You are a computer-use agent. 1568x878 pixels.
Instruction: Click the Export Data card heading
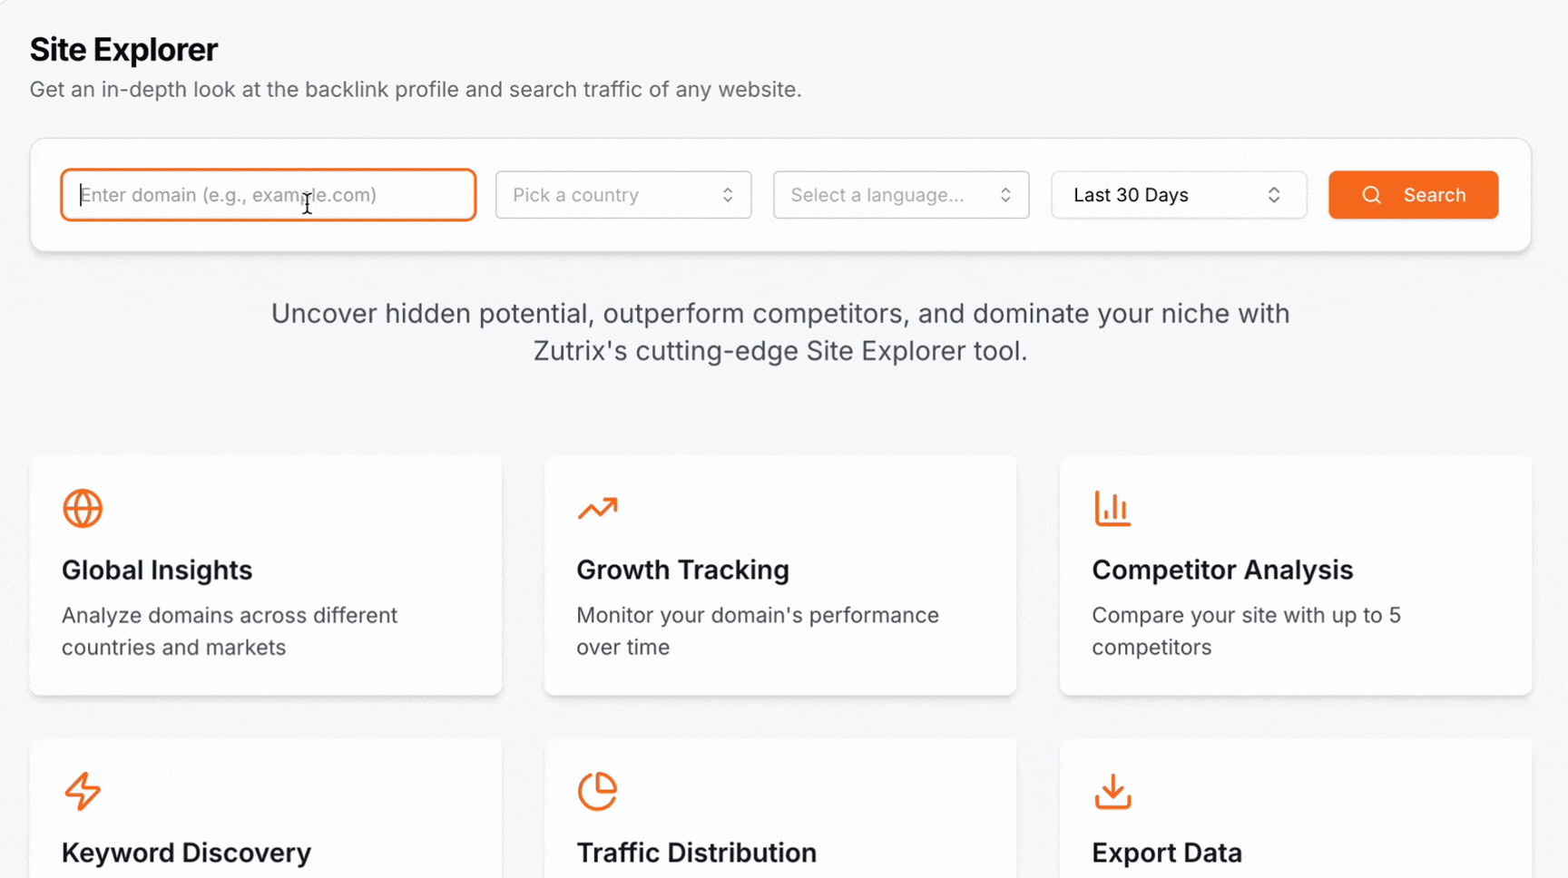point(1167,853)
